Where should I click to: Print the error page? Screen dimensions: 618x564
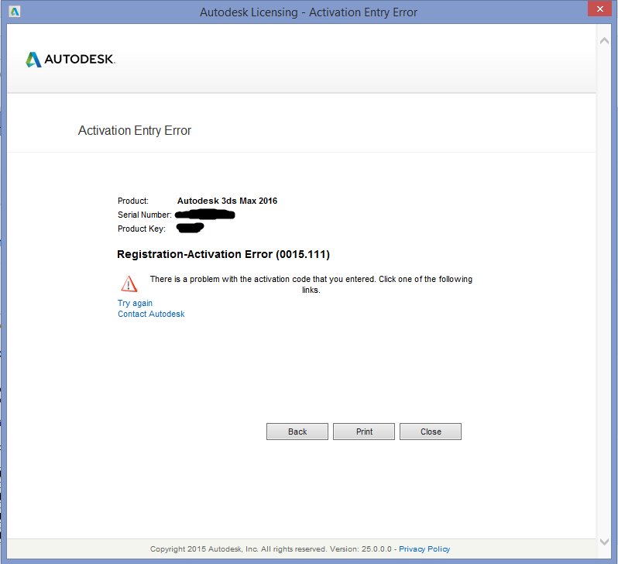[364, 432]
